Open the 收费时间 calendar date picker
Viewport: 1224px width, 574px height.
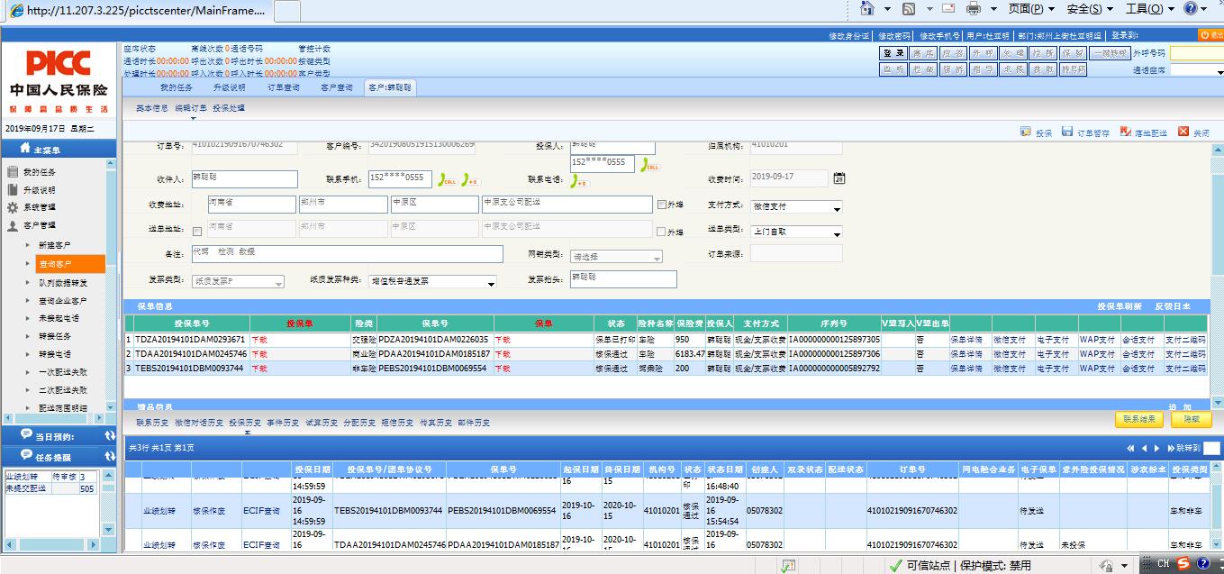click(x=839, y=178)
